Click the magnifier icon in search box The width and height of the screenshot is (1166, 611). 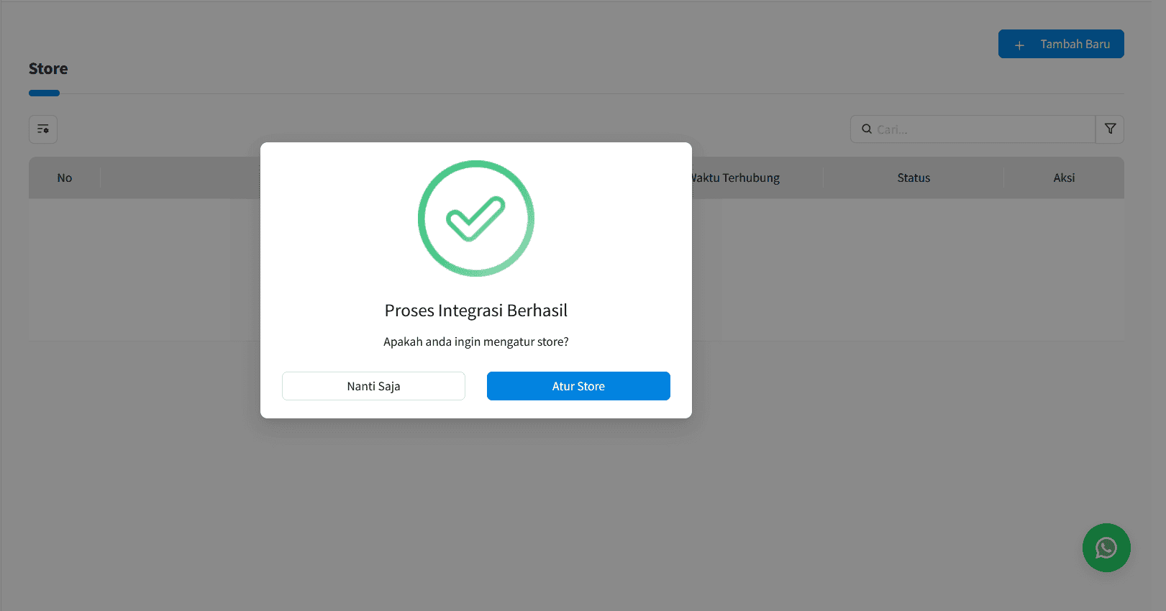coord(867,129)
